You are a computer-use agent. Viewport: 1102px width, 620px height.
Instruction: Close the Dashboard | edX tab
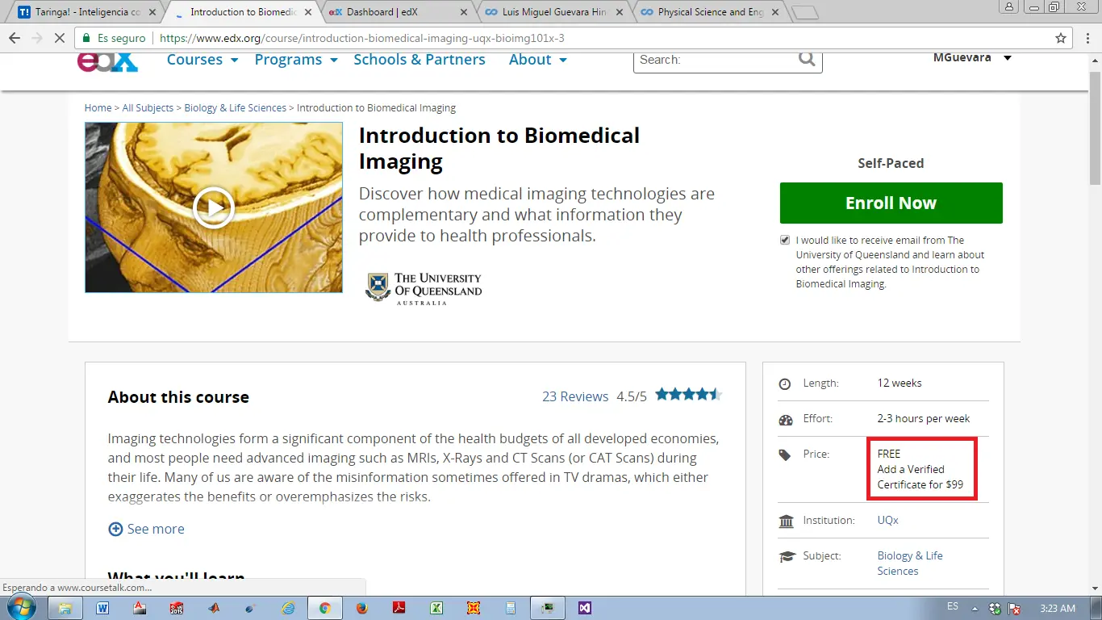click(x=463, y=12)
